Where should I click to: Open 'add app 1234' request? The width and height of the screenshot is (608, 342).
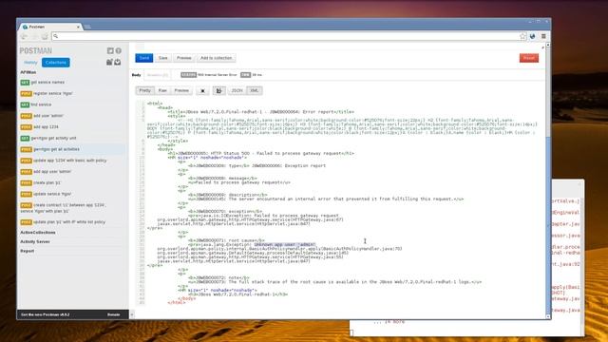pyautogui.click(x=72, y=126)
